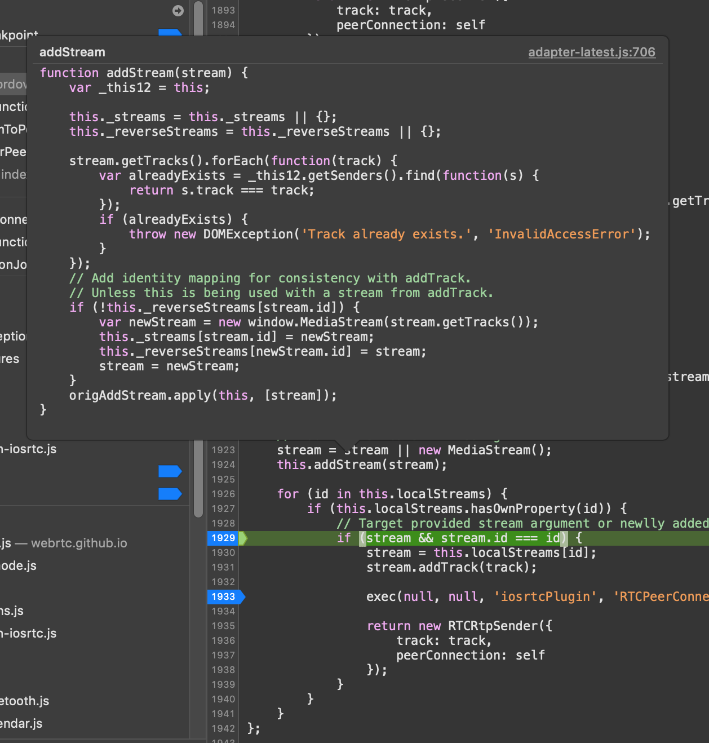
Task: Click line number 1926 in the gutter
Action: coord(223,494)
